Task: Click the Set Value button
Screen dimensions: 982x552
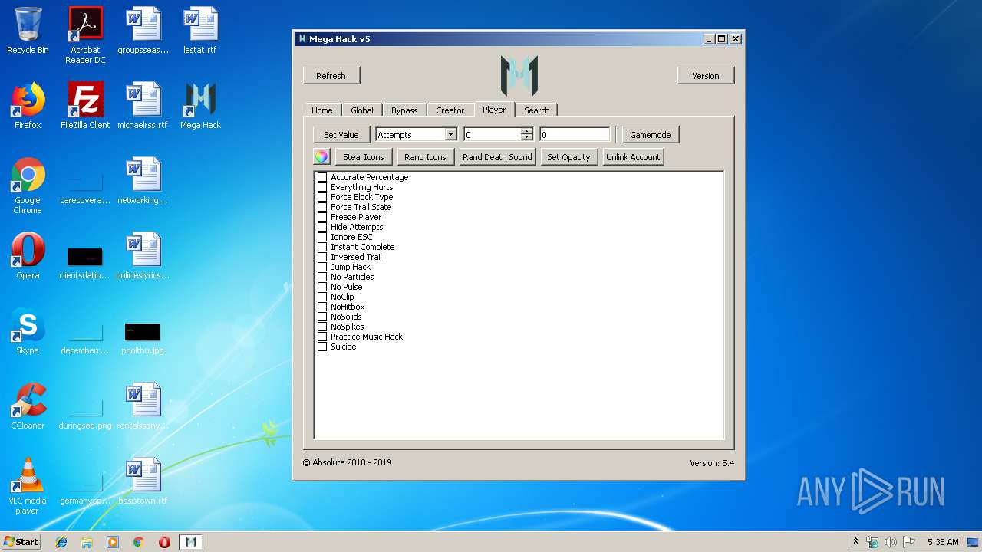Action: (341, 135)
